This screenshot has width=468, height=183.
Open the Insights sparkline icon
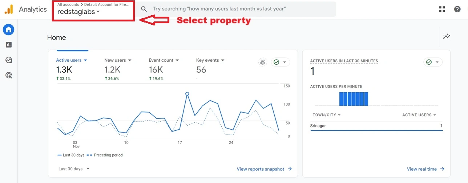click(447, 36)
